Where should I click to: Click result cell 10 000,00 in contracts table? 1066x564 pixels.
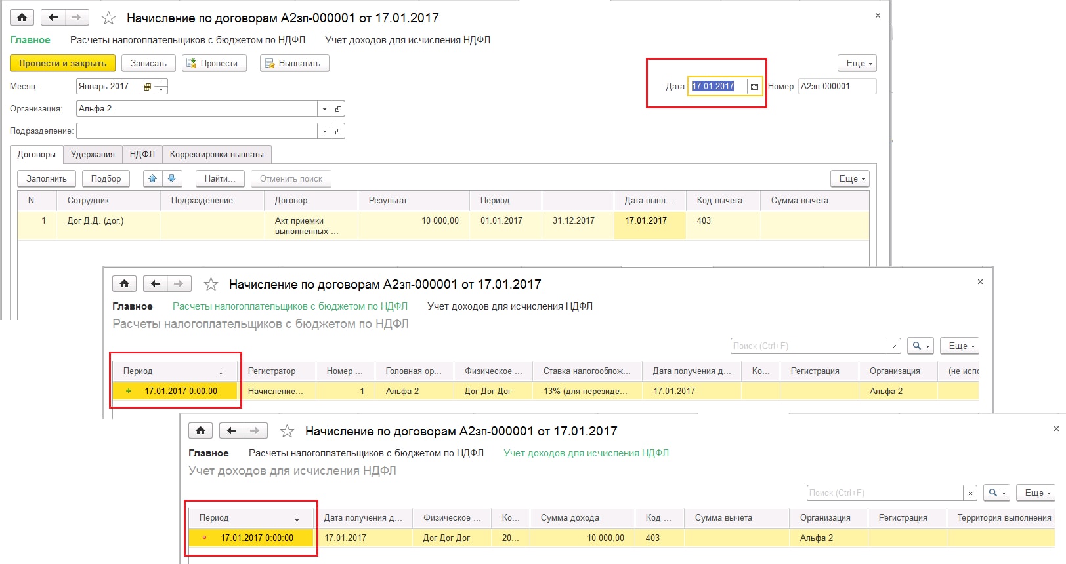(414, 226)
